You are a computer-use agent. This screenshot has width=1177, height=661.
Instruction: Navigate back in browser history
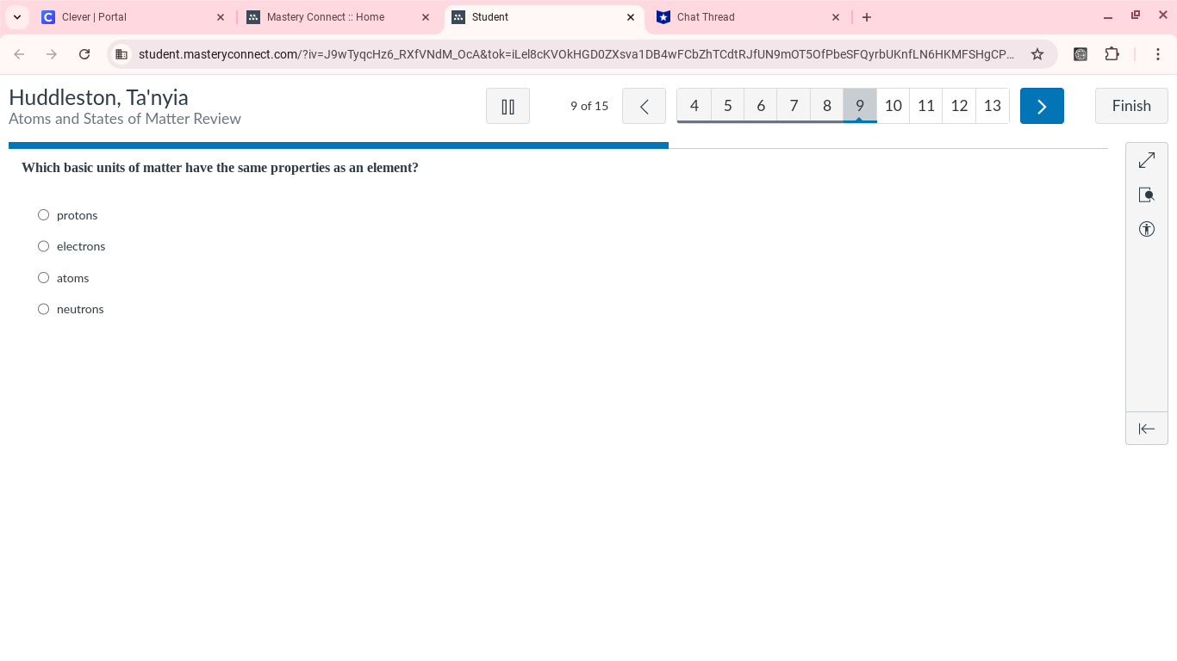coord(19,54)
